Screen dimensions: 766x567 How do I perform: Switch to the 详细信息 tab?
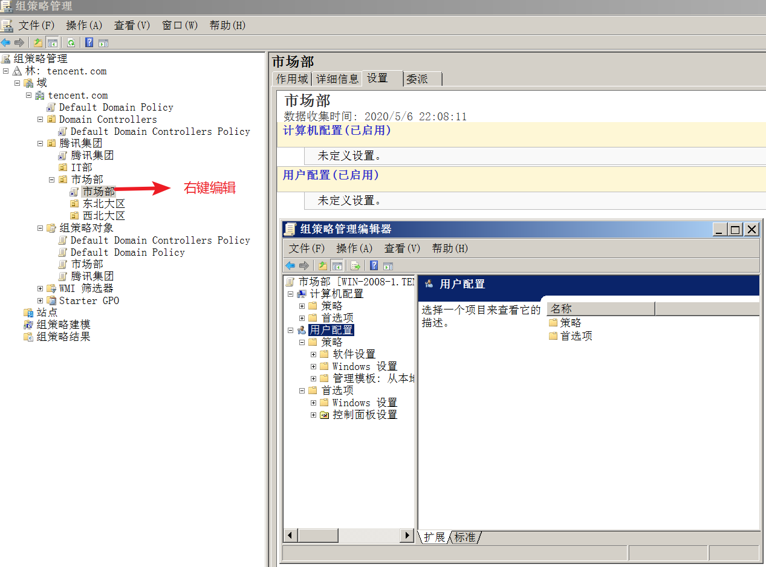click(337, 79)
